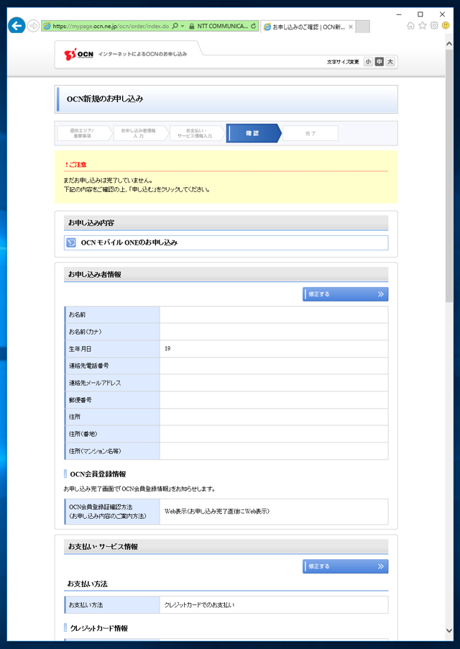This screenshot has height=649, width=460.
Task: Open Favorites with the star icon
Action: pyautogui.click(x=422, y=26)
